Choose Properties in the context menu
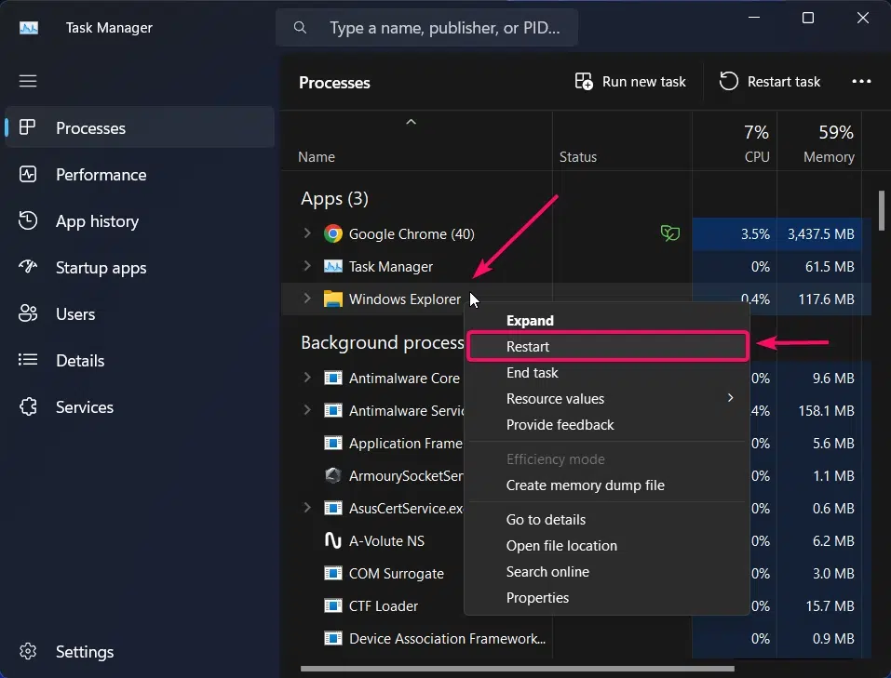The image size is (891, 678). pyautogui.click(x=607, y=597)
